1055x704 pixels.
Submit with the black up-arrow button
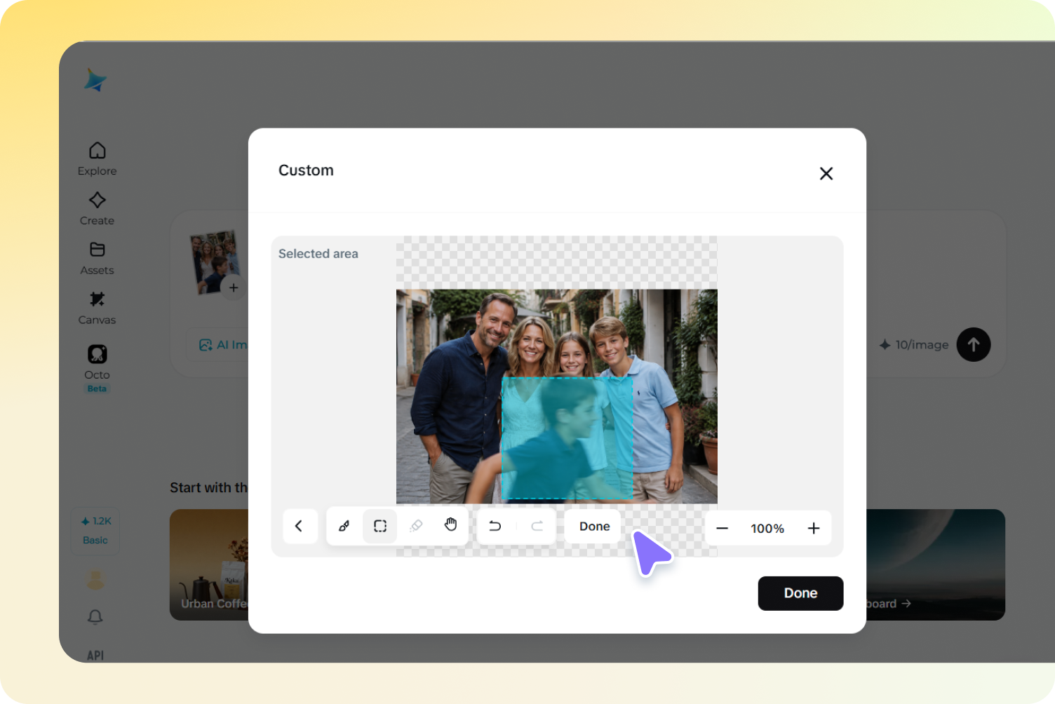point(974,345)
